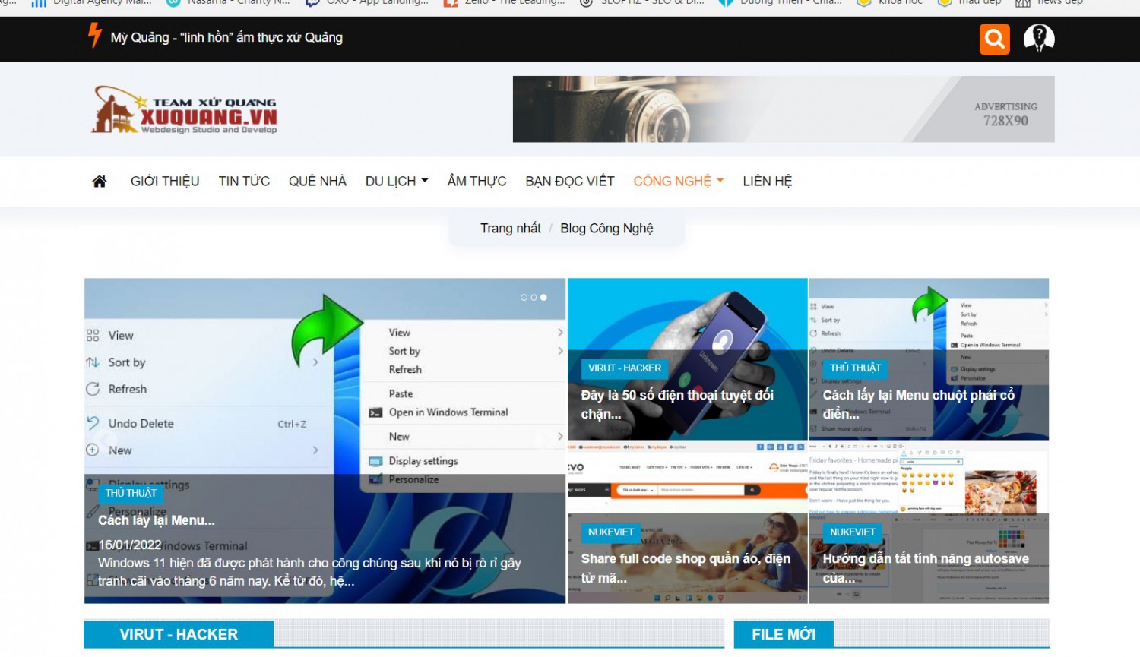
Task: Click Blog Công Nghệ breadcrumb link
Action: pyautogui.click(x=606, y=229)
